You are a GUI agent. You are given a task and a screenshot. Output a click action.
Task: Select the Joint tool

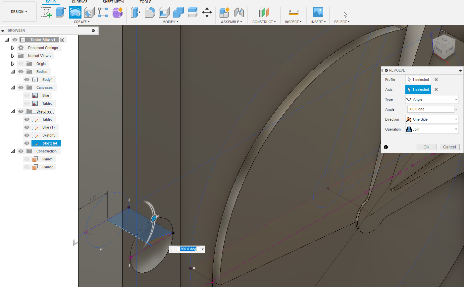pyautogui.click(x=239, y=12)
